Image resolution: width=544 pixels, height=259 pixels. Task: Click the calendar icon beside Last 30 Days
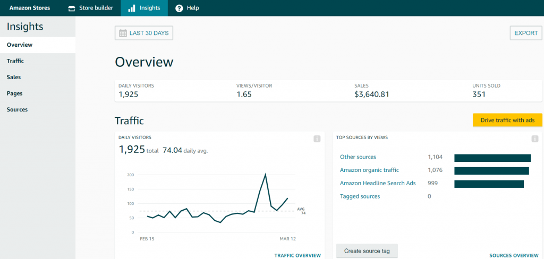123,33
